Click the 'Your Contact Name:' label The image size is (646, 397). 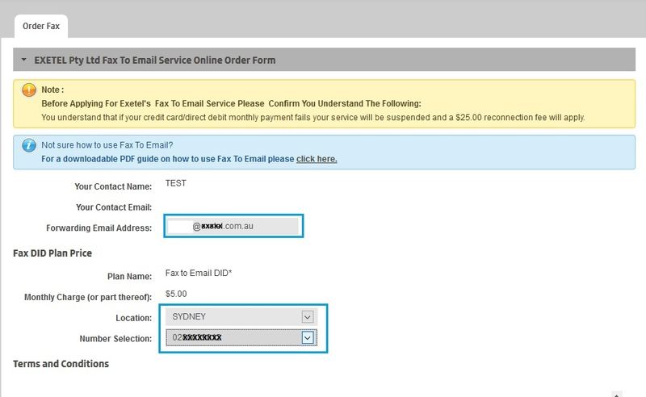pyautogui.click(x=113, y=186)
